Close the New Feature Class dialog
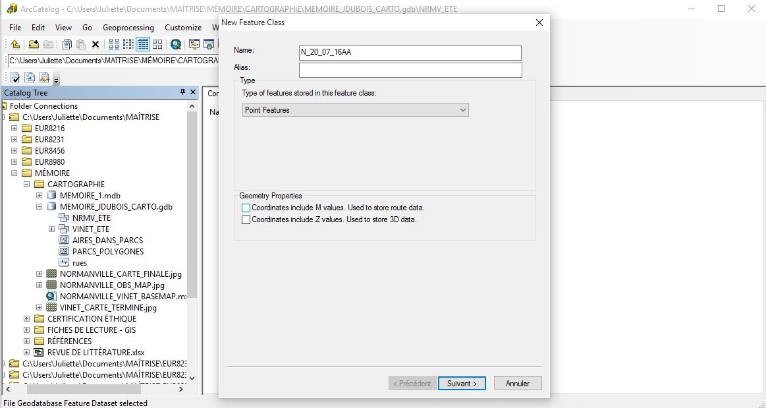 point(539,22)
